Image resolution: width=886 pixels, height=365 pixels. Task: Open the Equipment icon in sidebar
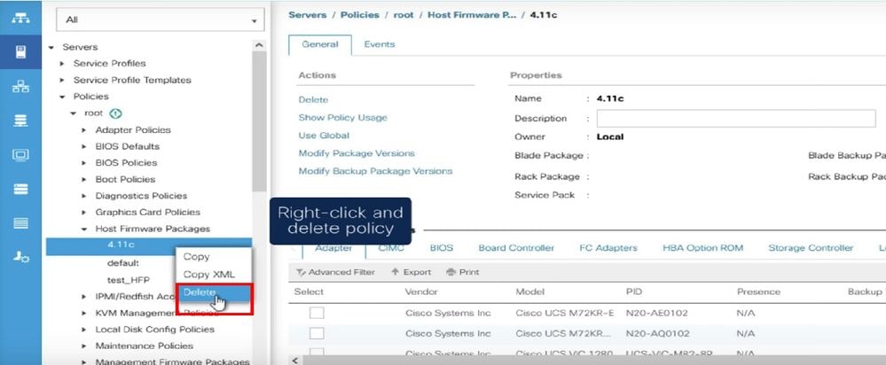click(x=21, y=18)
